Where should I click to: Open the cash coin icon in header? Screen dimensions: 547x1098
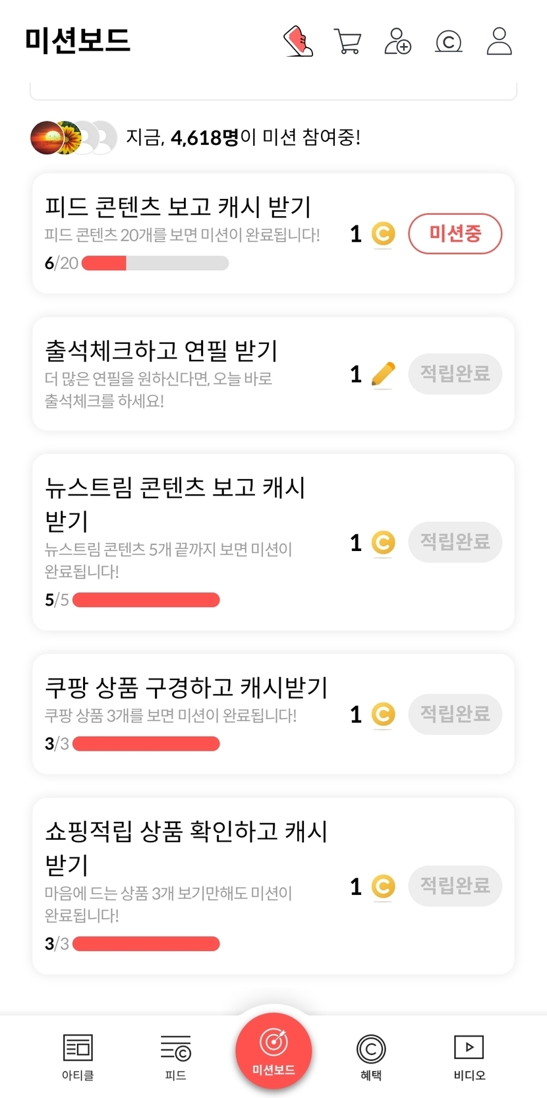click(449, 42)
